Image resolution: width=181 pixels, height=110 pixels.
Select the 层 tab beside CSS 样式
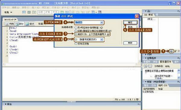click(157, 15)
